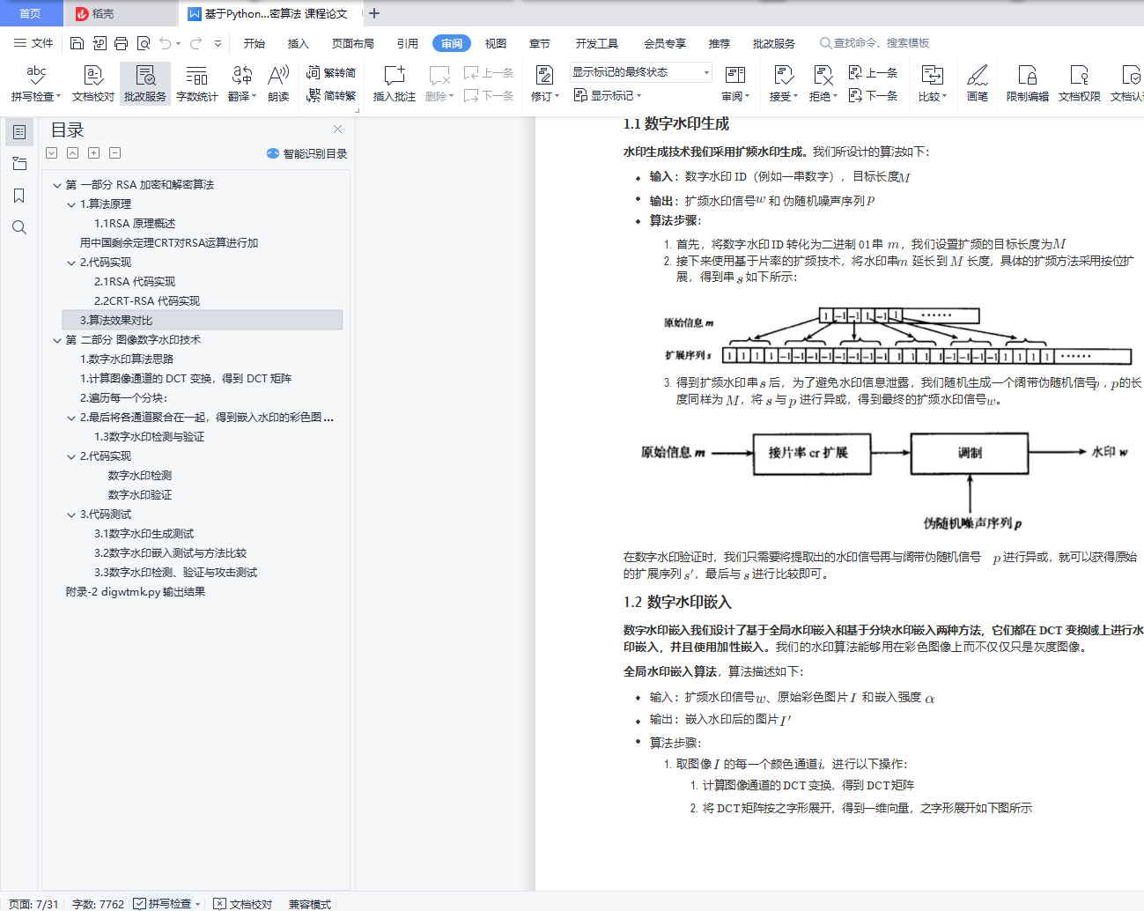The image size is (1144, 911).
Task: Switch to 首页 window tab
Action: pos(31,13)
